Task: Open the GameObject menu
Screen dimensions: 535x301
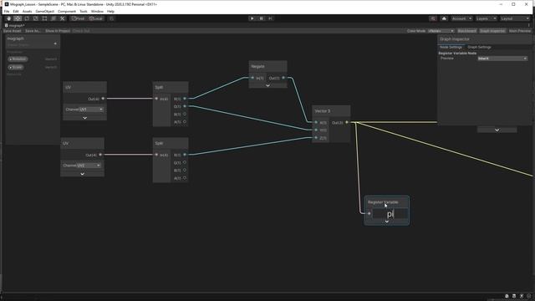Action: [x=44, y=11]
